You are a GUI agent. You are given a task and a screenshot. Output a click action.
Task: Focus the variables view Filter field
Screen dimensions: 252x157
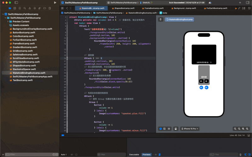[x=112, y=154]
